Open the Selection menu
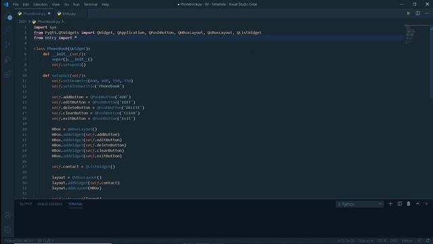The image size is (433, 244). 41,5
